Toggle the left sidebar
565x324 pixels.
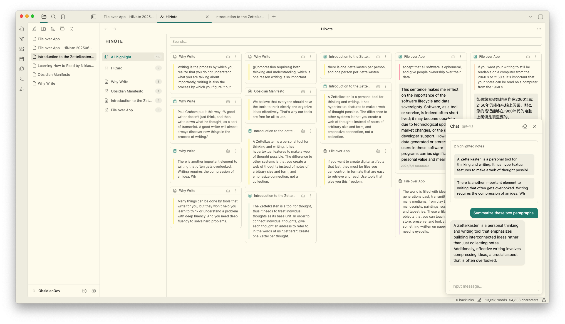[94, 17]
